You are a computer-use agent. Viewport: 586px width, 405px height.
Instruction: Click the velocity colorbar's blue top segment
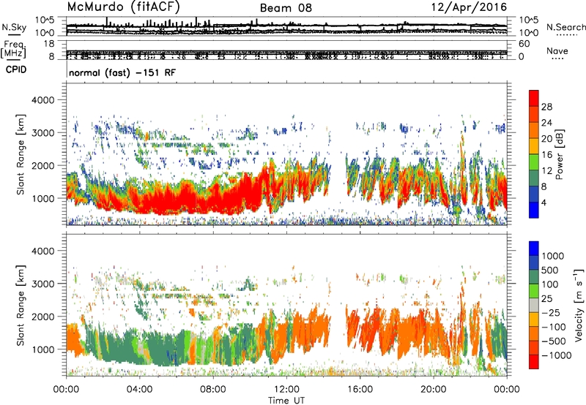coord(534,249)
